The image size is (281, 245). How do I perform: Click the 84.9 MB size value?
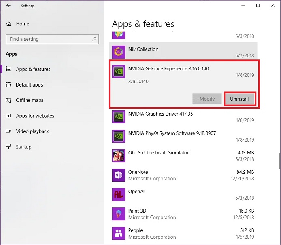click(x=245, y=172)
